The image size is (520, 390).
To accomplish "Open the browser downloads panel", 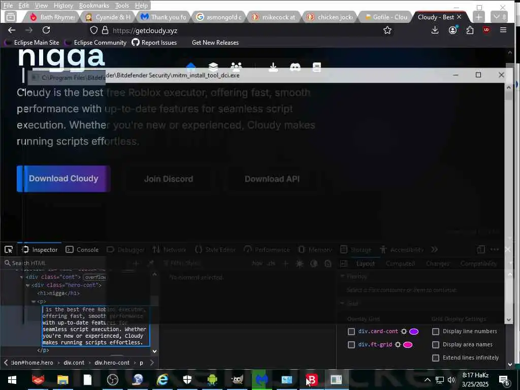I will [x=435, y=30].
